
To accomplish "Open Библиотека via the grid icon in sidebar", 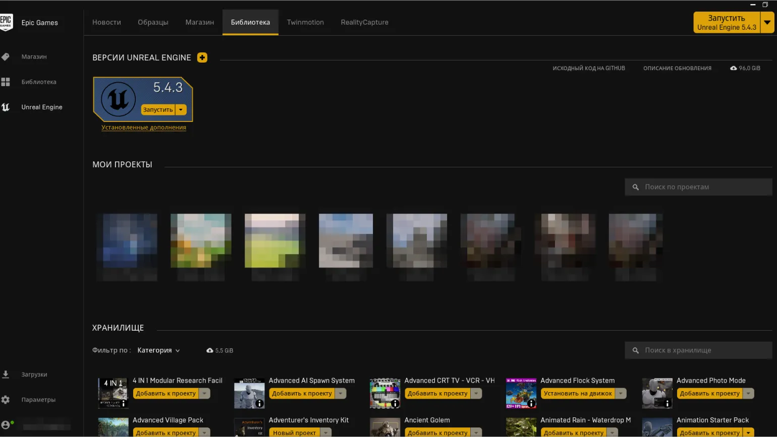I will point(6,82).
